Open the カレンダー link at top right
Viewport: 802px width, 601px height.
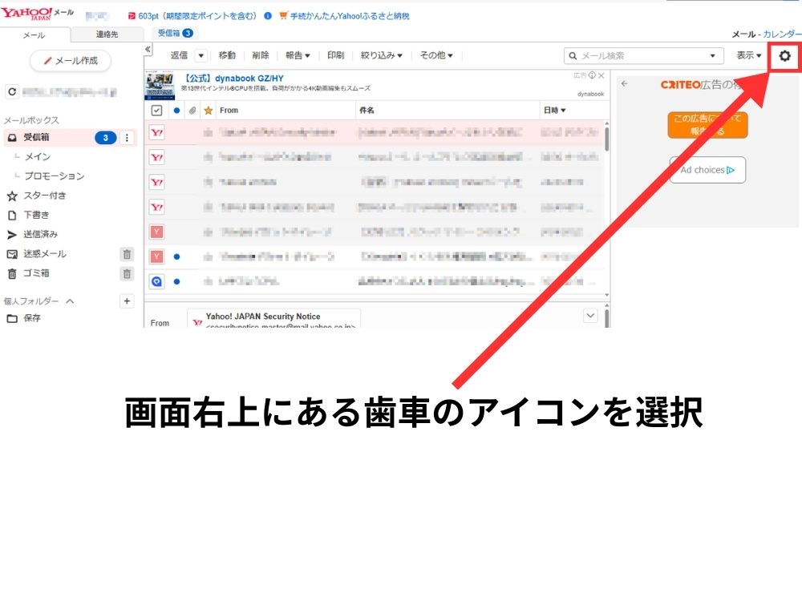tap(784, 35)
